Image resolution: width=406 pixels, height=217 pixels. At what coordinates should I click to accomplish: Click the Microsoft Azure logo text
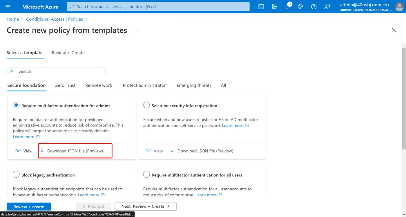tap(40, 7)
